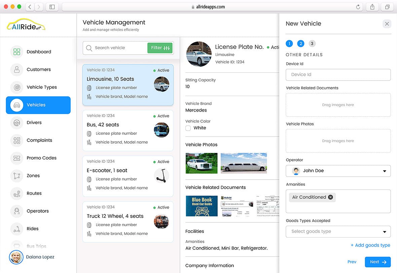Click Vehicle Related Documents drop area
This screenshot has height=273, width=397.
[338, 105]
